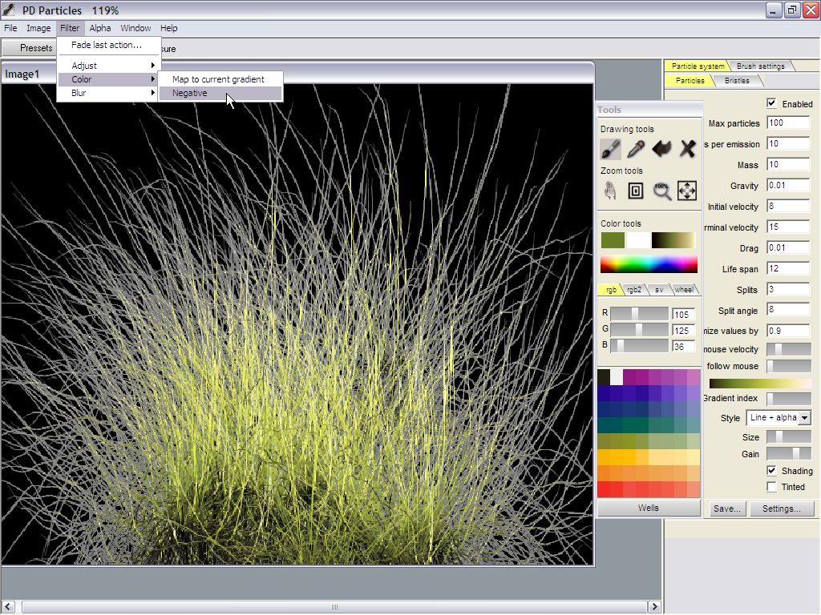Click the X clear-image tool

point(687,148)
